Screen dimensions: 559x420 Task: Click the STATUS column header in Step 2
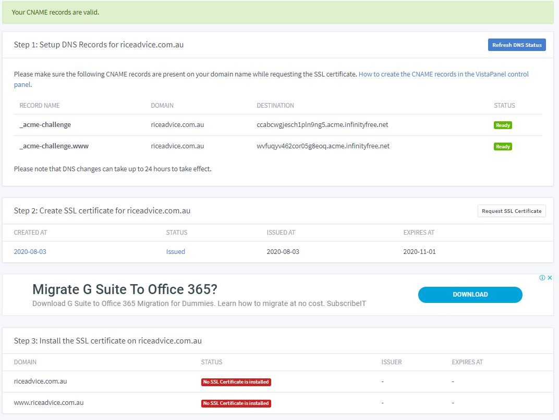click(176, 233)
